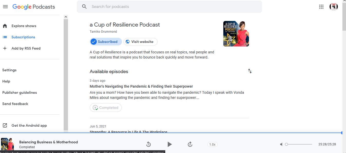
Task: Click Visit website button
Action: (140, 42)
